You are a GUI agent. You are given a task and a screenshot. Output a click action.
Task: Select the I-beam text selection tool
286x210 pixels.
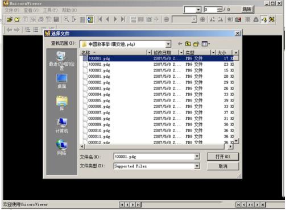(74, 19)
